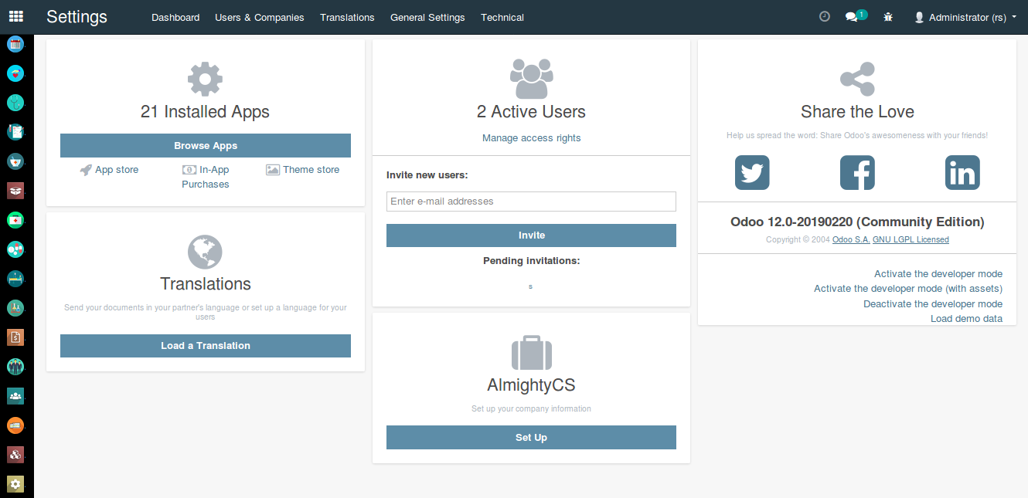Share on LinkedIn icon

962,172
